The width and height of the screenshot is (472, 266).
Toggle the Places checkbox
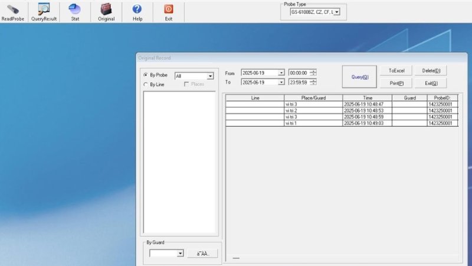click(186, 85)
